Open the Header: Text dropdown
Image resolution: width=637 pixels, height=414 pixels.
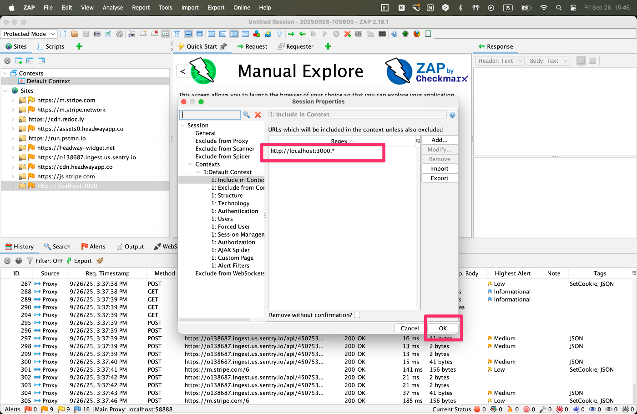pyautogui.click(x=500, y=61)
